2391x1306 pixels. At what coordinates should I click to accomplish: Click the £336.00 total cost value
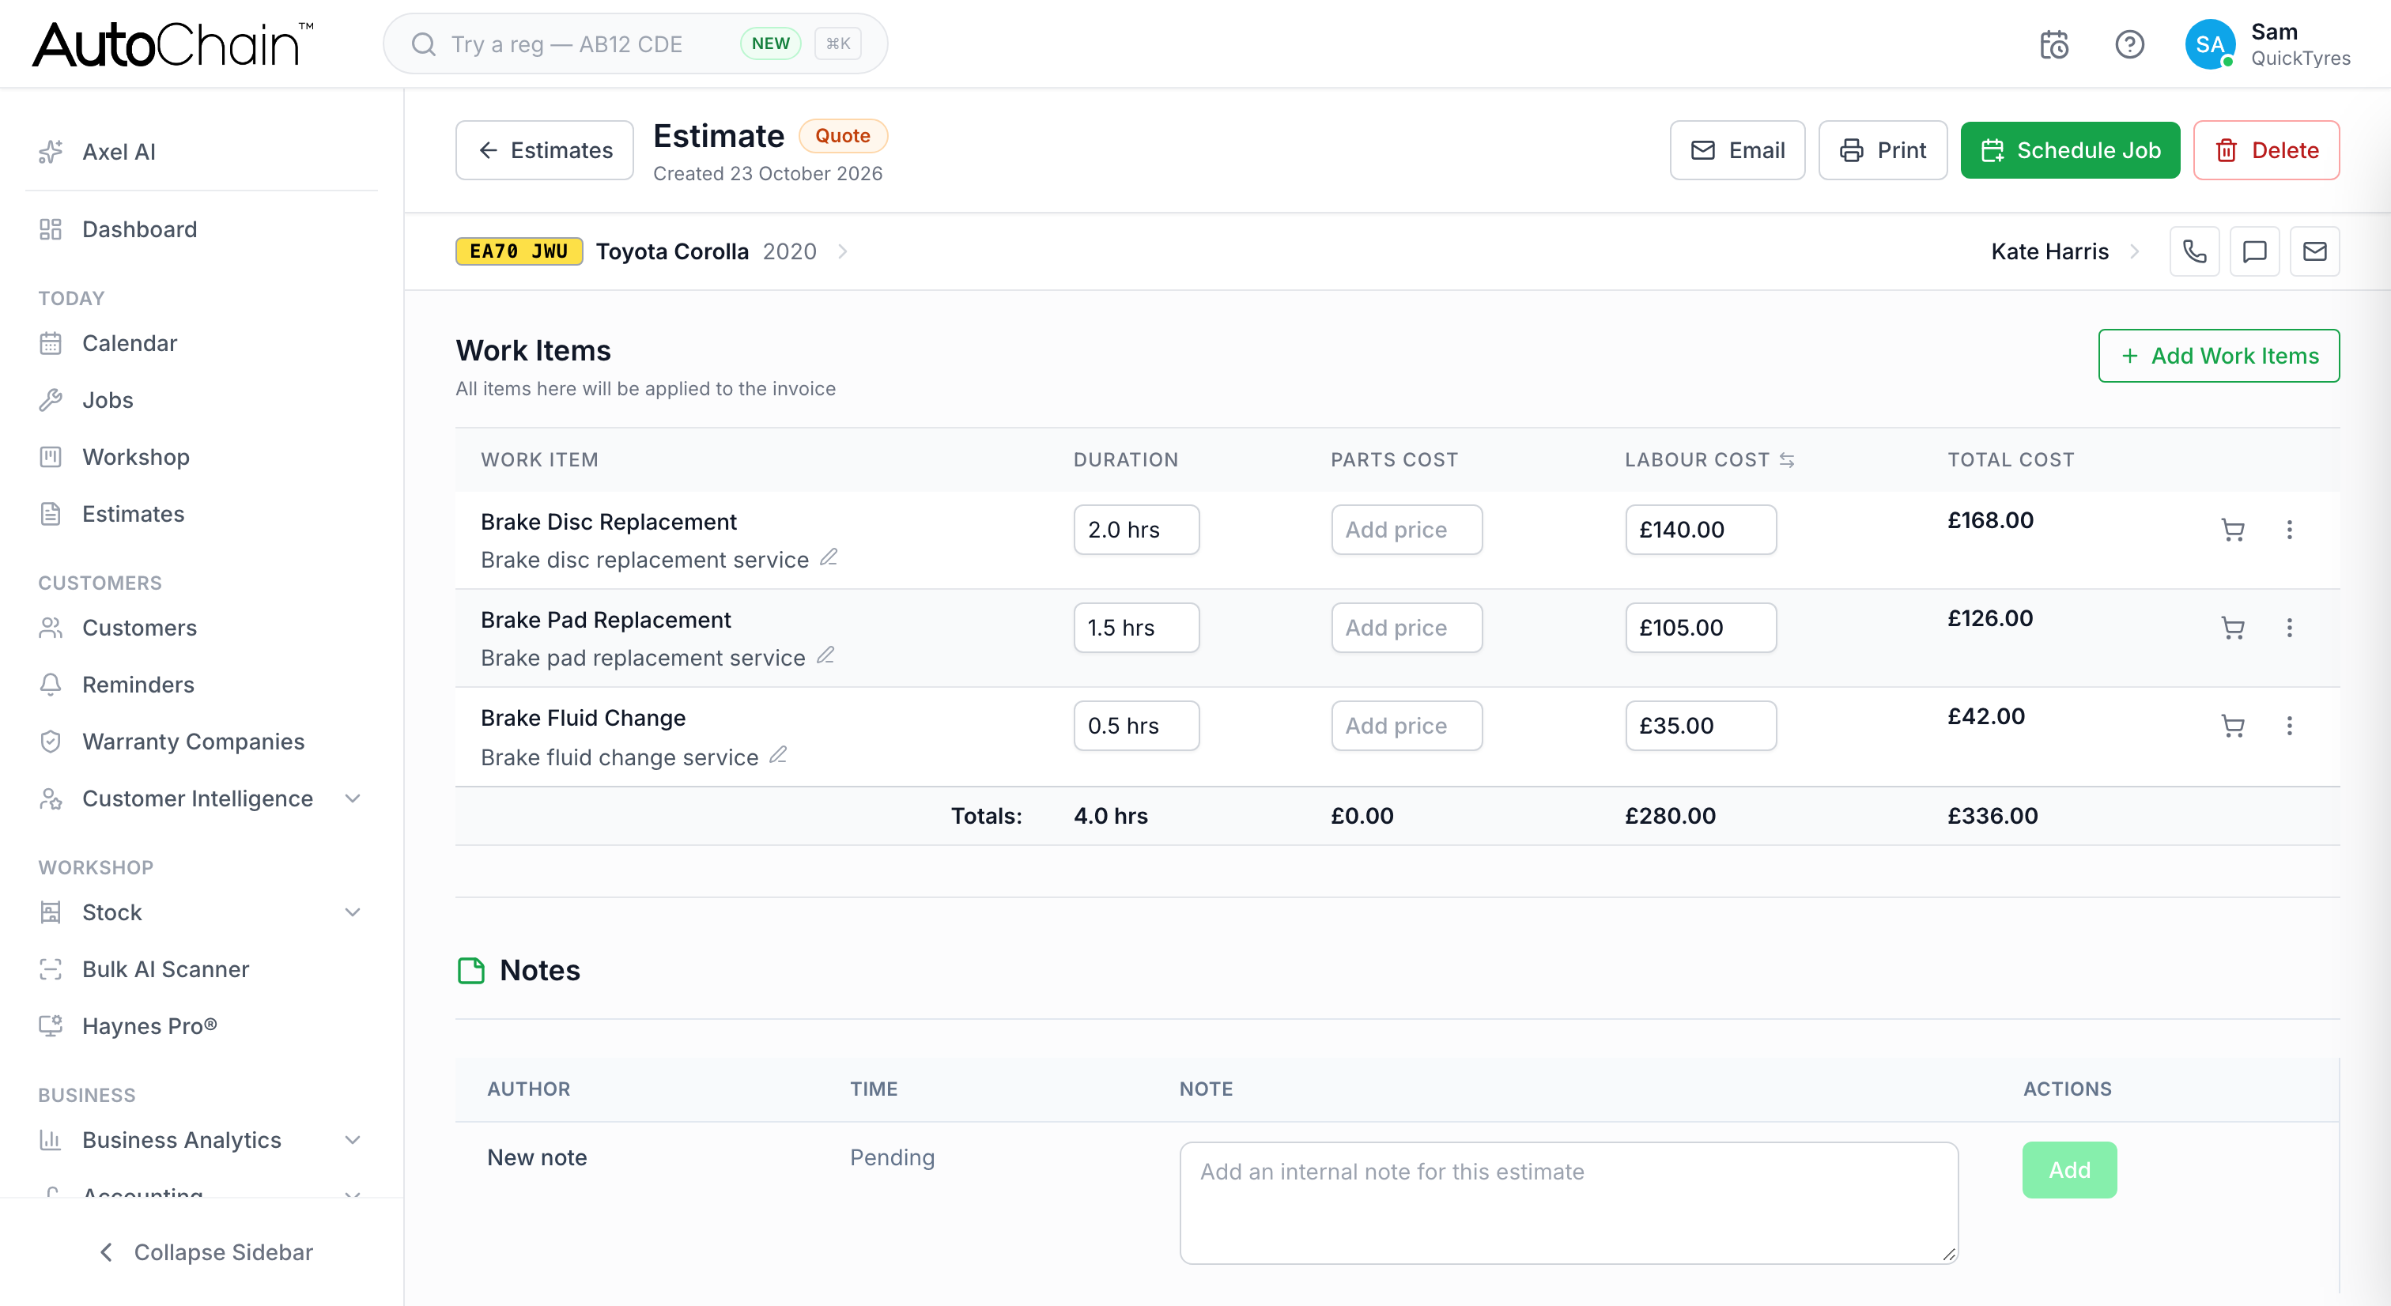[1992, 817]
